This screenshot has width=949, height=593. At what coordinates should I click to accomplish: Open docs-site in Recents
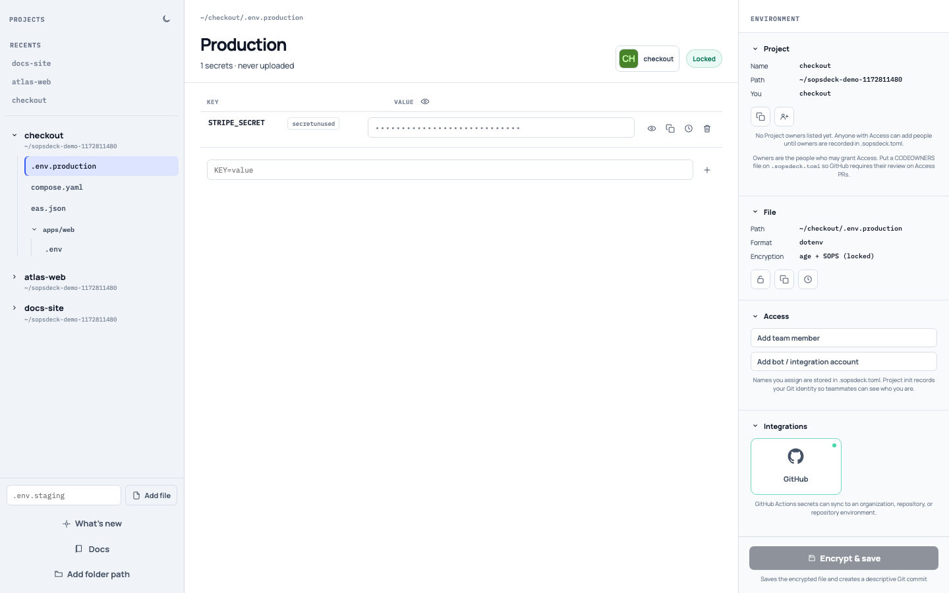coord(31,63)
